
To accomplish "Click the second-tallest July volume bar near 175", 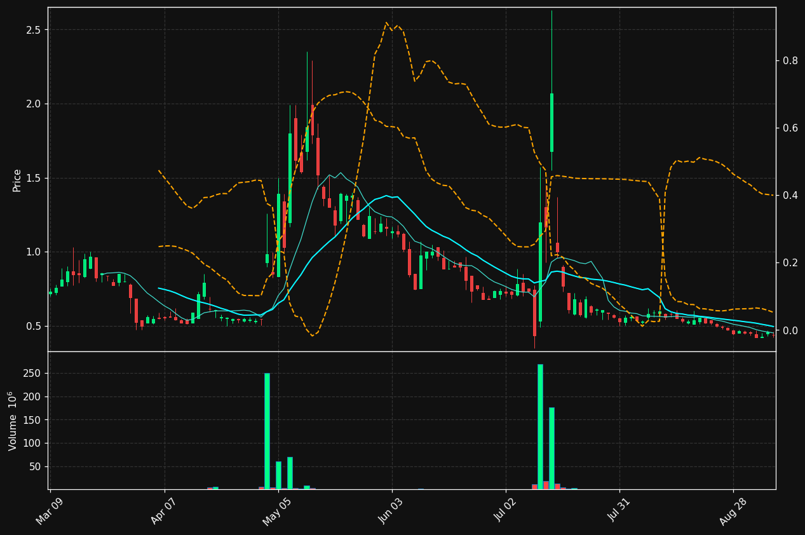I will 551,448.
